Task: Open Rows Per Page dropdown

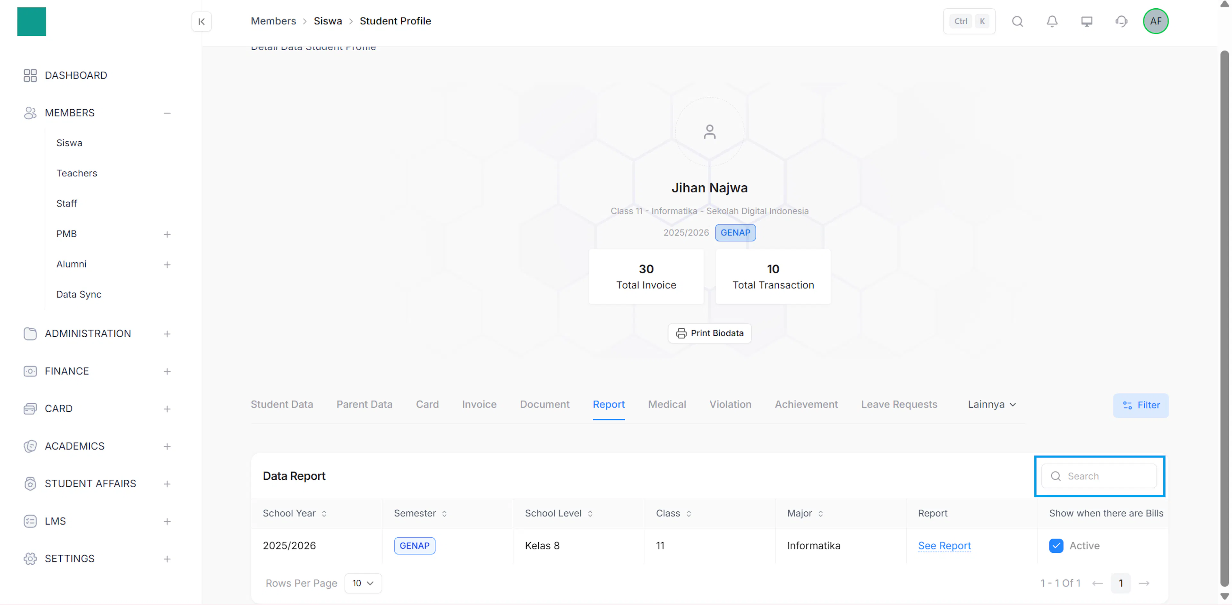Action: point(363,584)
